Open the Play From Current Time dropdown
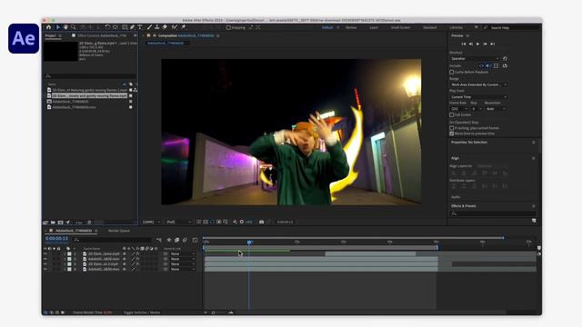The height and width of the screenshot is (327, 582). point(478,97)
